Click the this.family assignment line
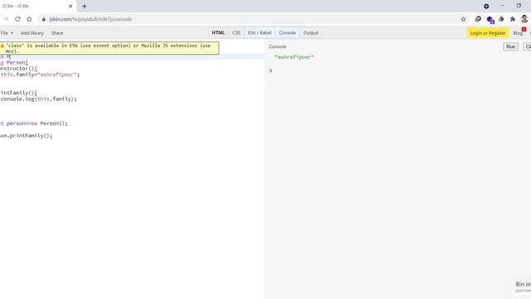Viewport: 531px width, 299px height. [x=40, y=75]
